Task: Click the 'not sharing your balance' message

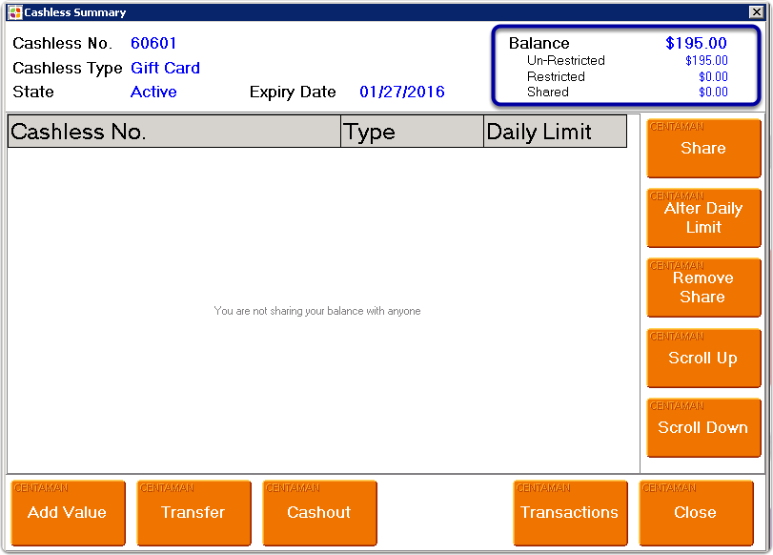Action: [x=317, y=311]
